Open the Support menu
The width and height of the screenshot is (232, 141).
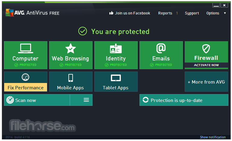pos(192,13)
